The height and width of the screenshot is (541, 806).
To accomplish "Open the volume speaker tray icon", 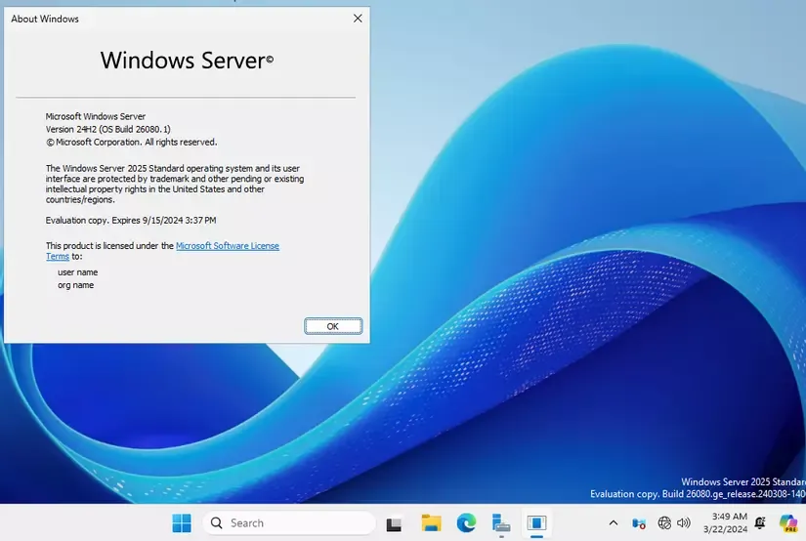I will [683, 523].
